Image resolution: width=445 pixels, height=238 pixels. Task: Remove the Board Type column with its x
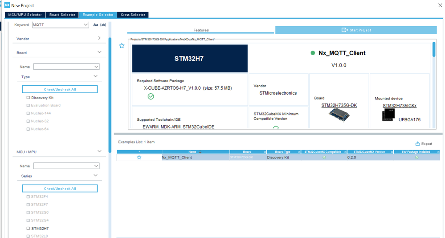[299, 152]
